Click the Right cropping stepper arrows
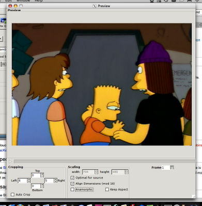The height and width of the screenshot is (206, 202). [x=55, y=181]
